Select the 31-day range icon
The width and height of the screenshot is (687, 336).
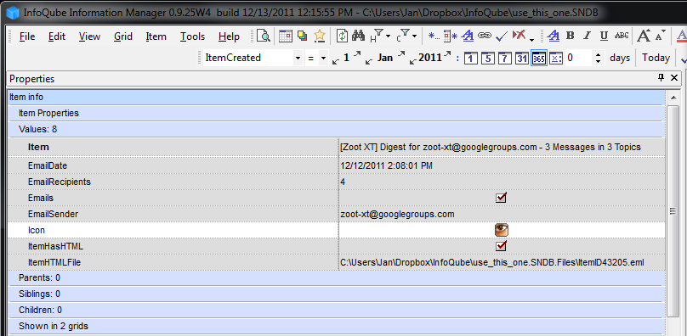[x=522, y=58]
